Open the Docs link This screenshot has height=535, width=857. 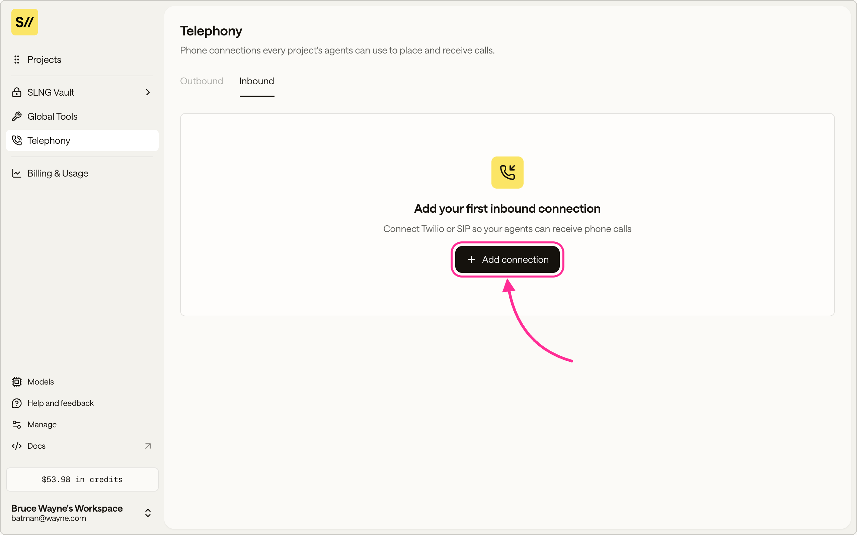point(82,446)
